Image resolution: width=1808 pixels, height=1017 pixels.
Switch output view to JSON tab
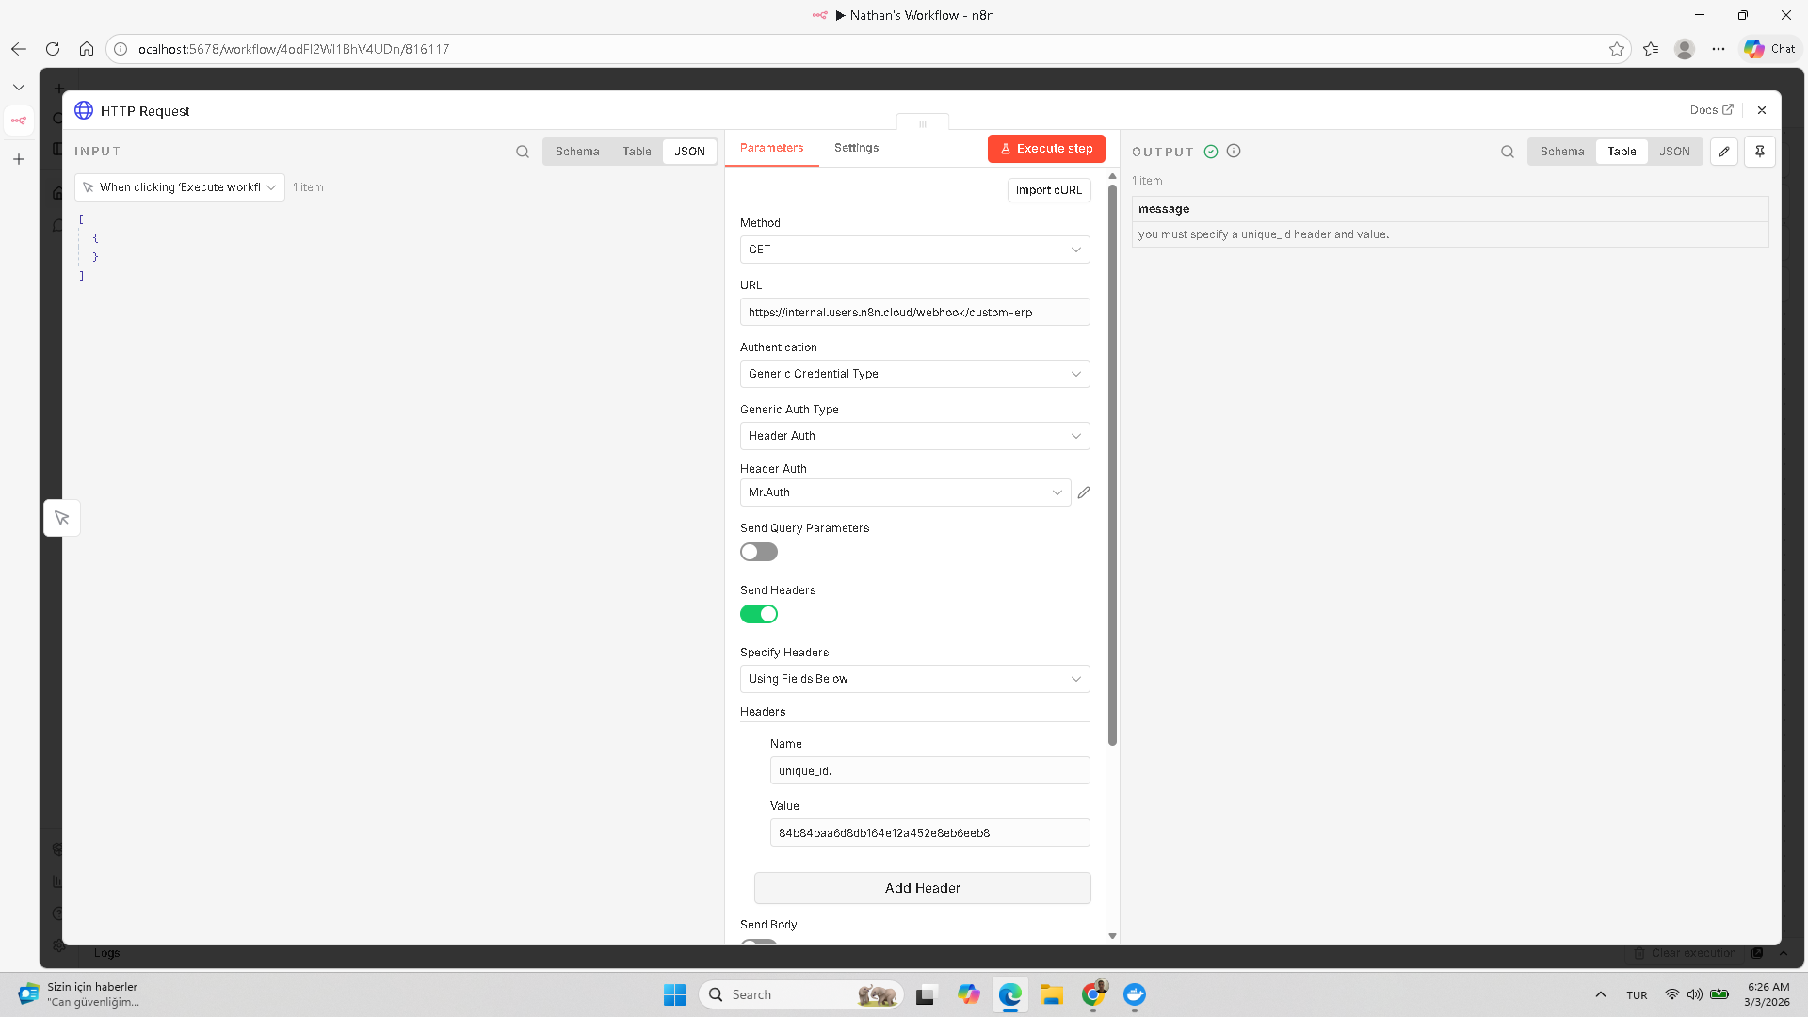[1674, 152]
